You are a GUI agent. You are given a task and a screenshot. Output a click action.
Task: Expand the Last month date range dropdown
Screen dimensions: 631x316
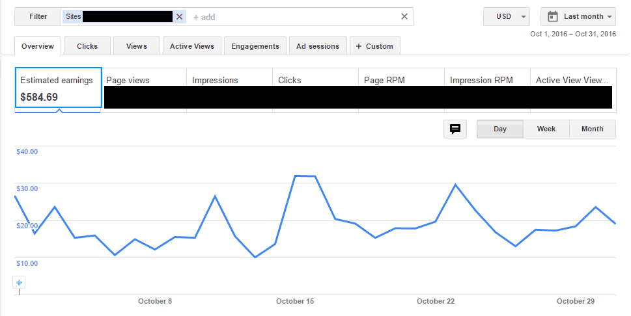pyautogui.click(x=578, y=16)
